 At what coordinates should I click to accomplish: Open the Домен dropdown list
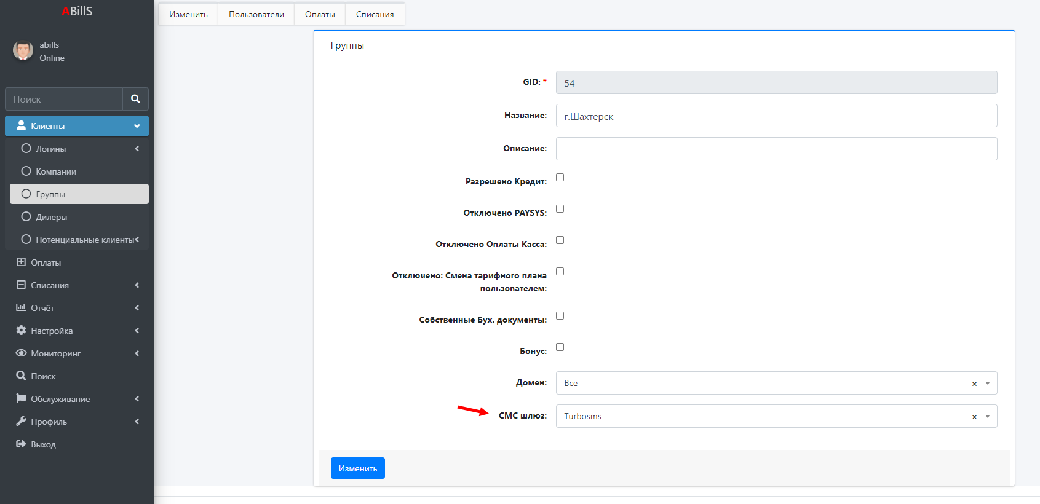[988, 383]
